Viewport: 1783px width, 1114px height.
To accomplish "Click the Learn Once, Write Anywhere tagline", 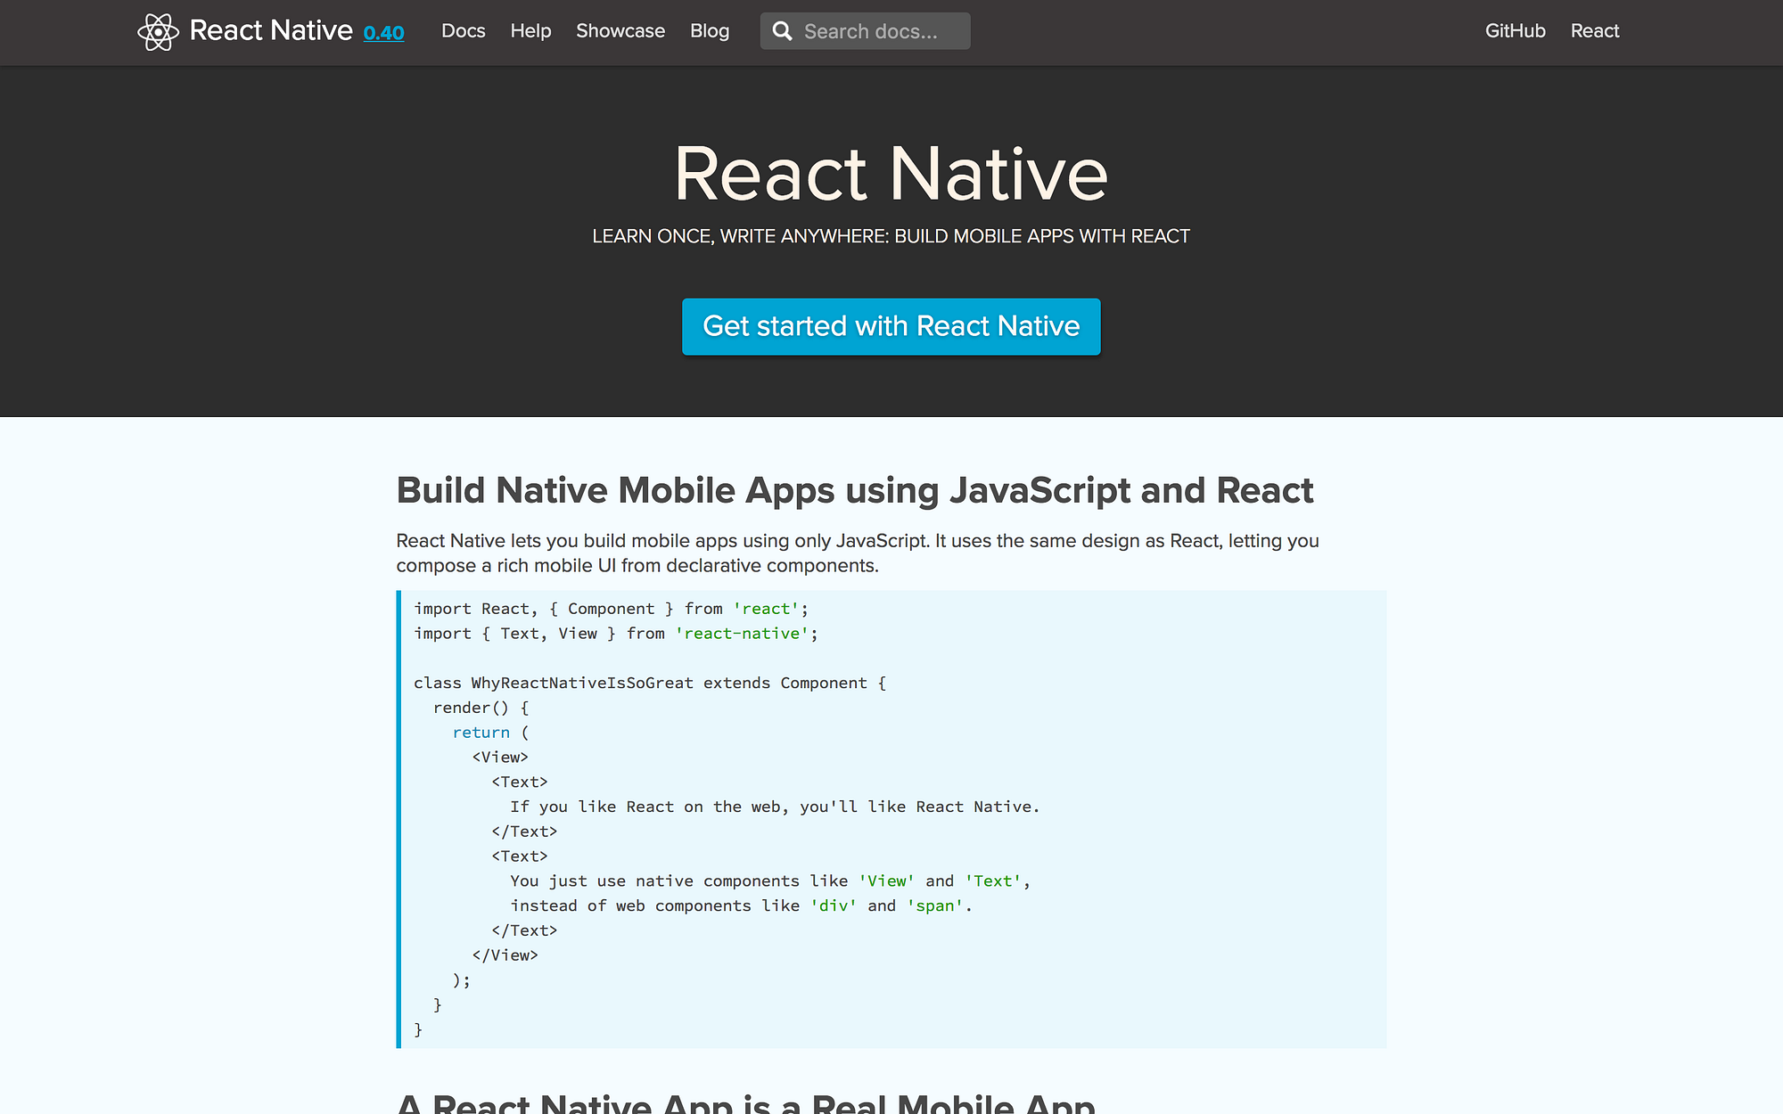I will click(891, 236).
